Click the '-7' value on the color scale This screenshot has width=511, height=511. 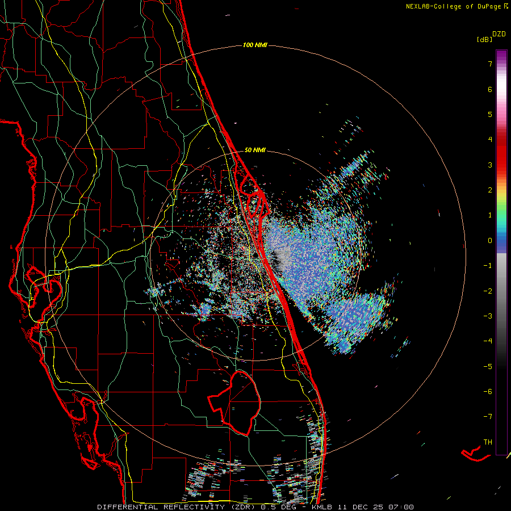click(488, 417)
